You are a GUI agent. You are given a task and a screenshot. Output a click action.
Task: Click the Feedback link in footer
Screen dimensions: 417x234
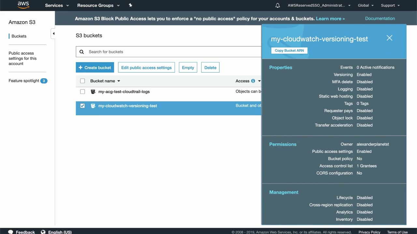(25, 232)
